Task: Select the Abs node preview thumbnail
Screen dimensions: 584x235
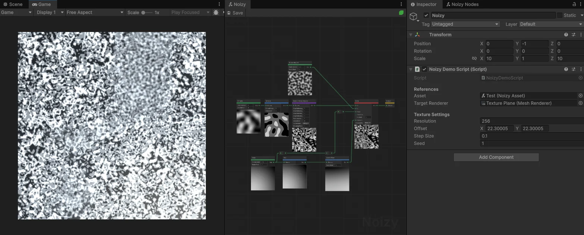Action: pos(295,177)
